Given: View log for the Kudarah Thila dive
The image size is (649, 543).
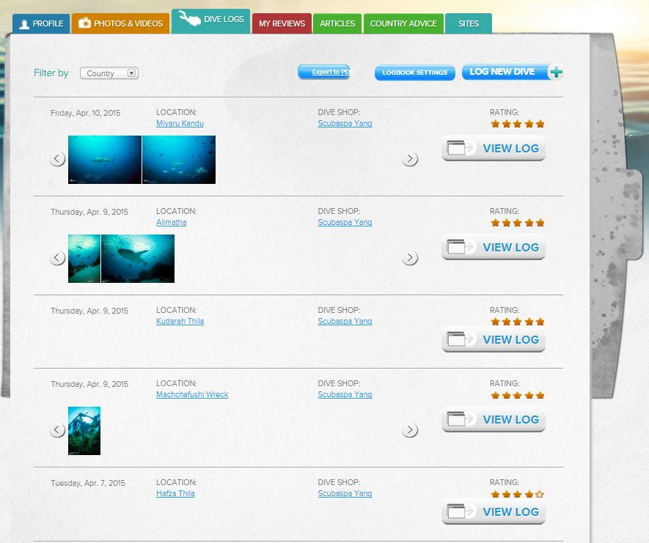Looking at the screenshot, I should 494,339.
